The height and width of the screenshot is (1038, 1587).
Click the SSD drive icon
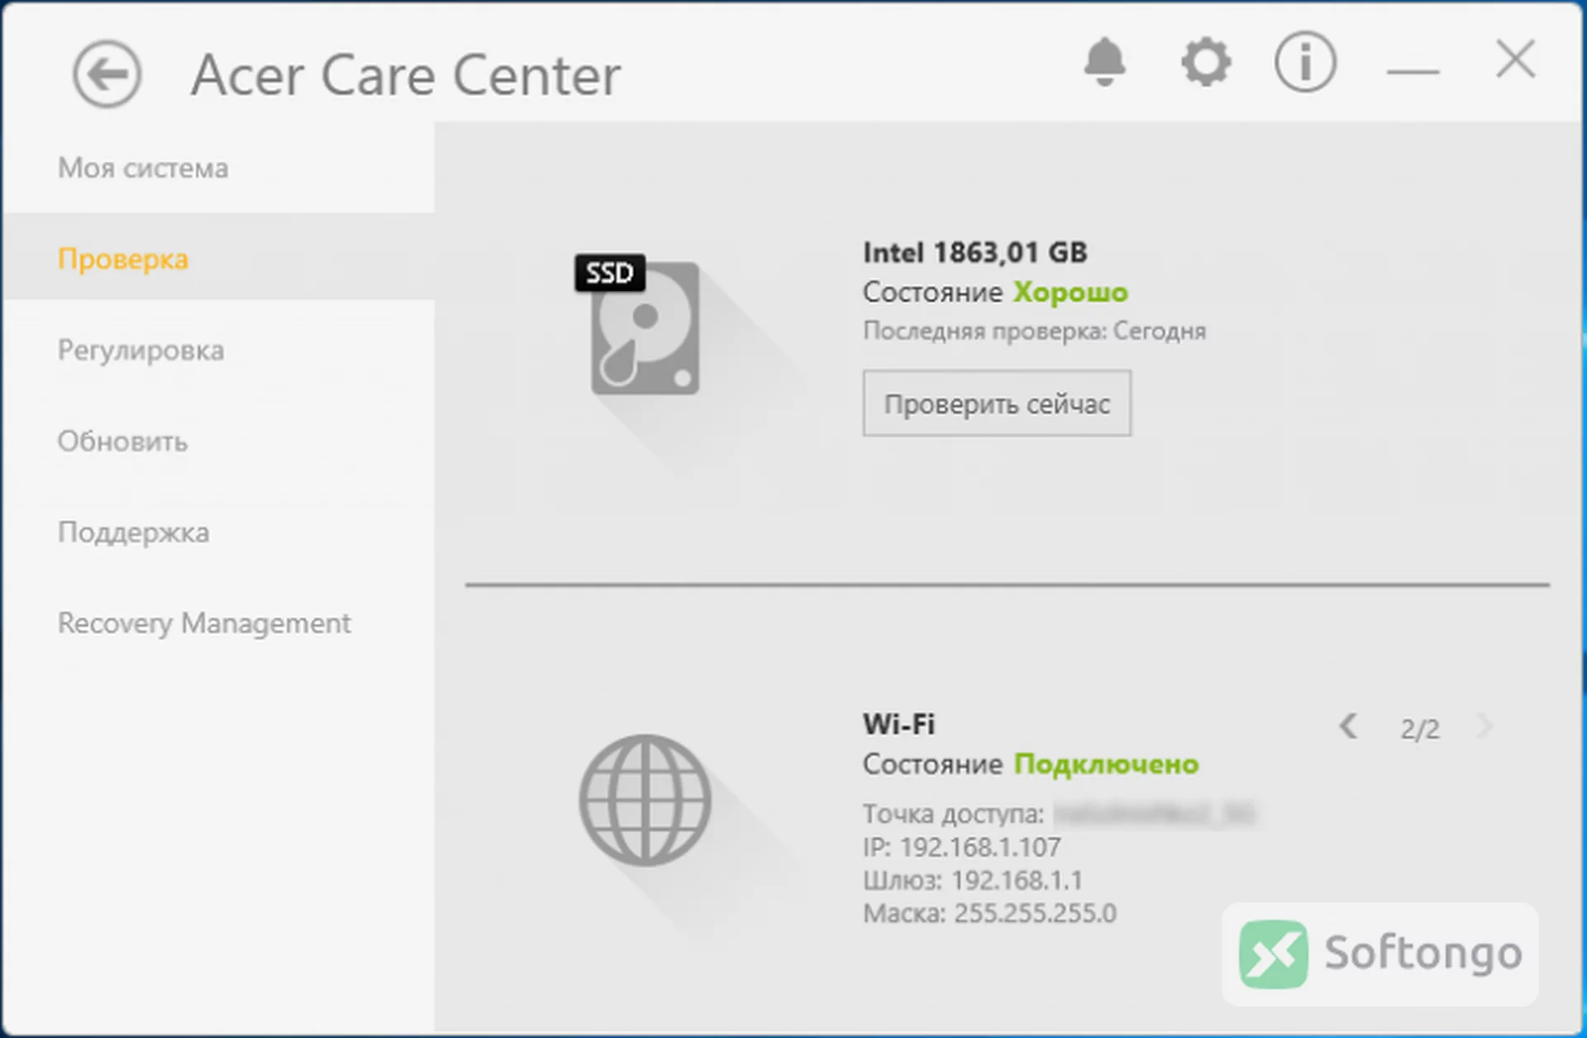638,325
